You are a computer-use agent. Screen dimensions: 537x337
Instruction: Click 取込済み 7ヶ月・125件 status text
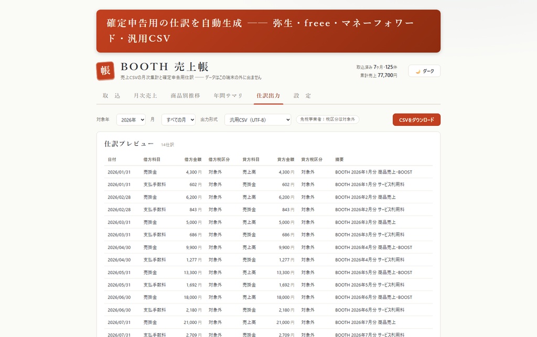pos(377,67)
